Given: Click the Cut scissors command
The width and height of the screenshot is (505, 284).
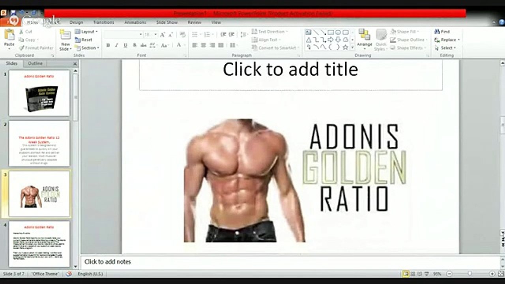Looking at the screenshot, I should 26,32.
